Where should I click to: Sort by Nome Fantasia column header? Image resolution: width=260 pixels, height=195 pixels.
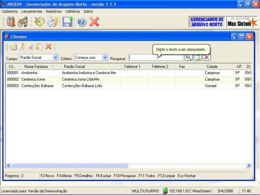click(40, 66)
